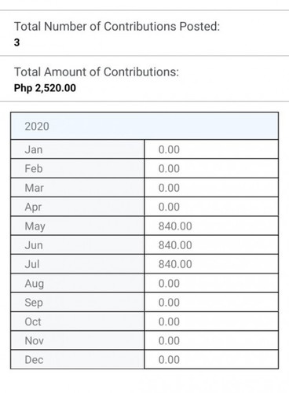The height and width of the screenshot is (393, 289).
Task: Click the May month label
Action: (35, 226)
